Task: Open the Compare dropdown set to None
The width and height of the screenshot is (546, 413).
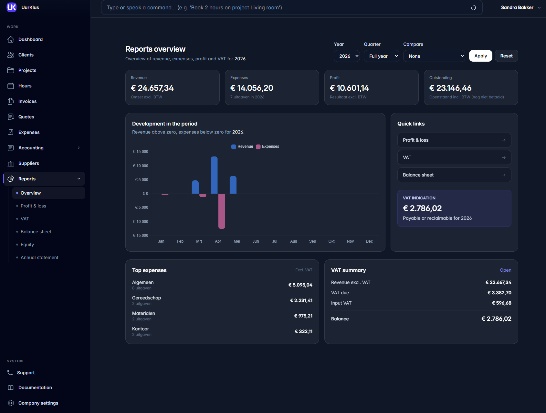Action: click(x=434, y=56)
